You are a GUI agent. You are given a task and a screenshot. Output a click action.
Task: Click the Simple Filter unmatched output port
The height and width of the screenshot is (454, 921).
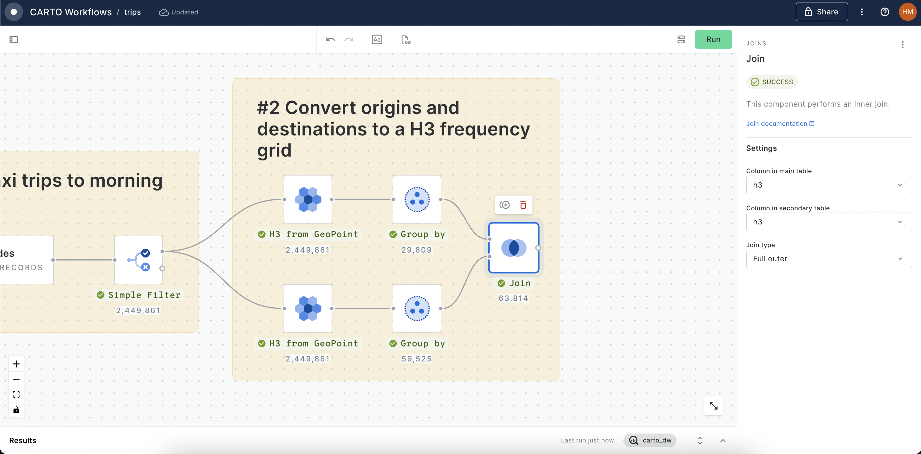point(162,268)
